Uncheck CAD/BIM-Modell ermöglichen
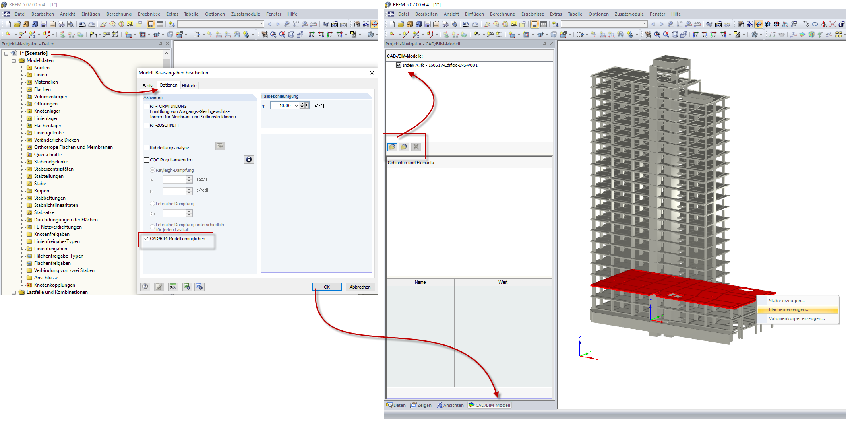Image resolution: width=852 pixels, height=429 pixels. 146,238
